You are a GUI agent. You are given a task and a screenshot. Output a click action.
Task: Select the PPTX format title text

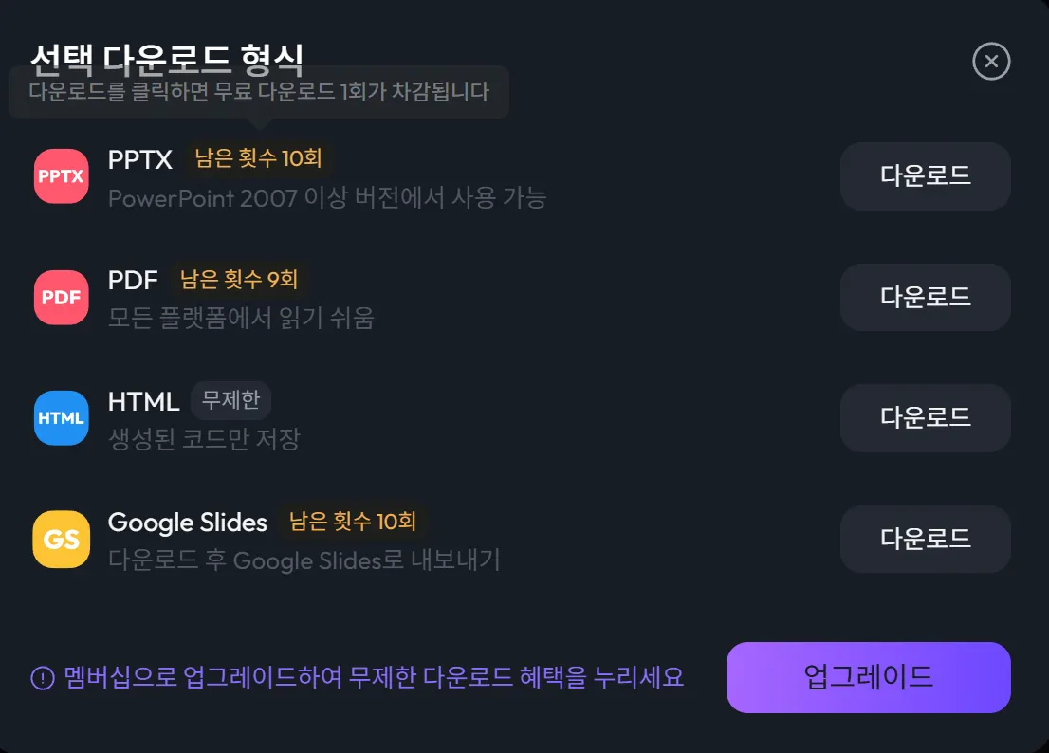point(140,159)
